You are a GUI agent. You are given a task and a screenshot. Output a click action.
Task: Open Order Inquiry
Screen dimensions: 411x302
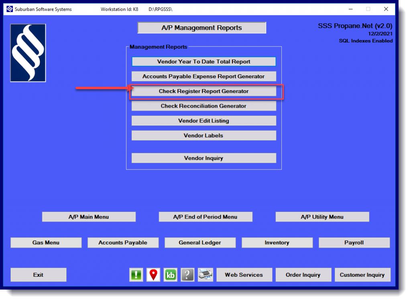point(303,275)
